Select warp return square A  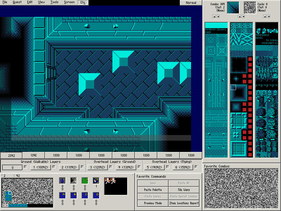[x=63, y=196]
